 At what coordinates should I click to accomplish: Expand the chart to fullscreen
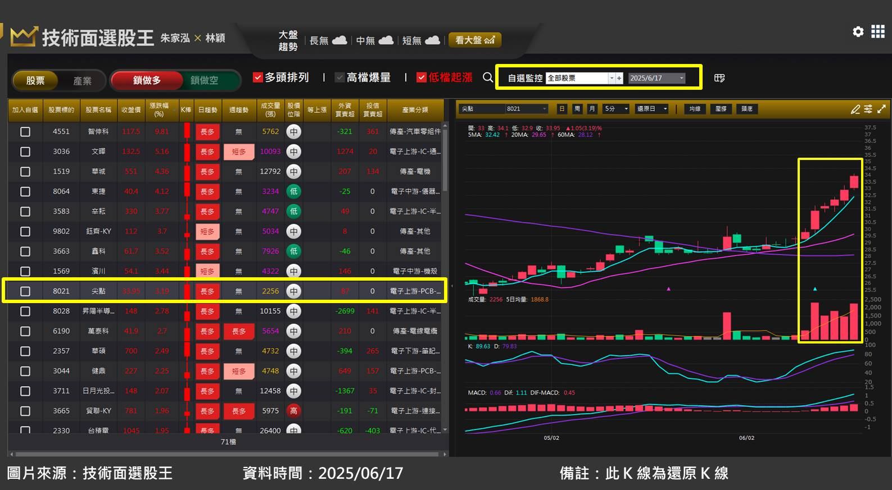(x=881, y=109)
